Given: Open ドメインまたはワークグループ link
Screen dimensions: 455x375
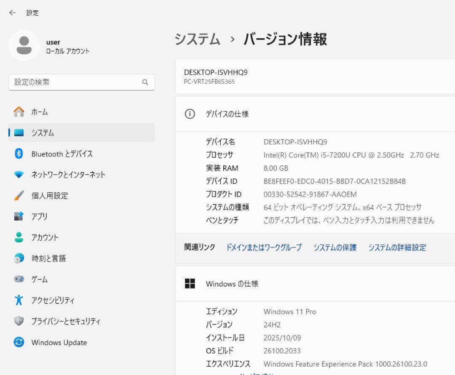Looking at the screenshot, I should click(x=264, y=247).
